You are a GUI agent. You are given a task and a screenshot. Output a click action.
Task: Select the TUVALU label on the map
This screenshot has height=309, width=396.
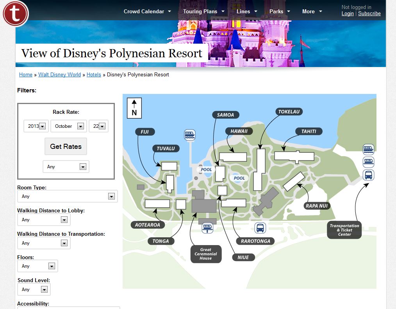click(166, 148)
